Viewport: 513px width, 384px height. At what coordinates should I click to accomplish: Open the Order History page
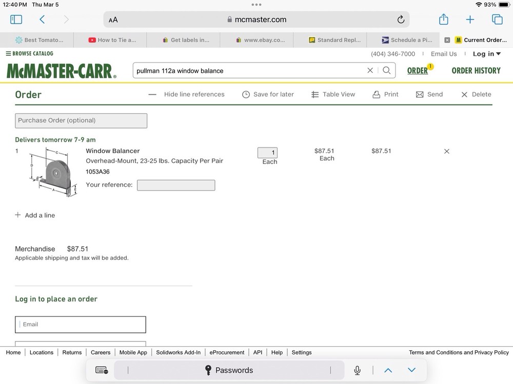pos(476,71)
